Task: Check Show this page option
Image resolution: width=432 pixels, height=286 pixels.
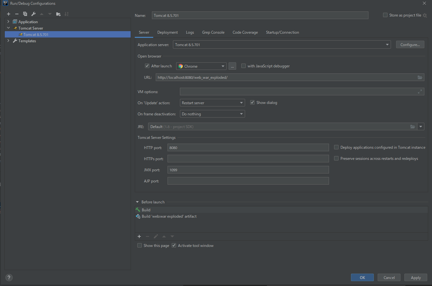Action: (x=140, y=245)
